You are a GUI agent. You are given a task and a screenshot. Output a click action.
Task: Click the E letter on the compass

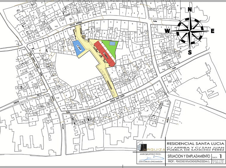(213, 31)
